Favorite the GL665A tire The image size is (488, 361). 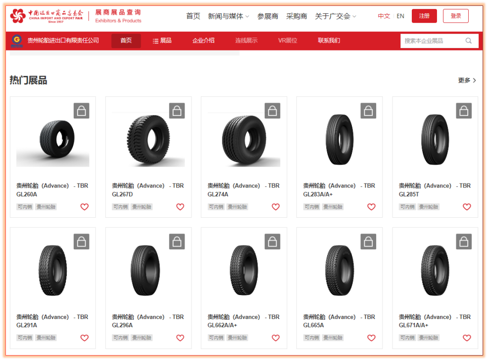[x=371, y=338]
